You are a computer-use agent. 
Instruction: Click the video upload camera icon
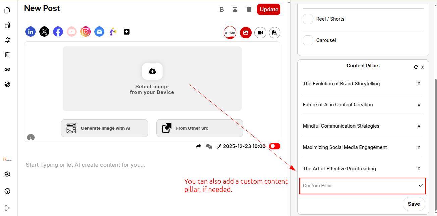coord(260,33)
